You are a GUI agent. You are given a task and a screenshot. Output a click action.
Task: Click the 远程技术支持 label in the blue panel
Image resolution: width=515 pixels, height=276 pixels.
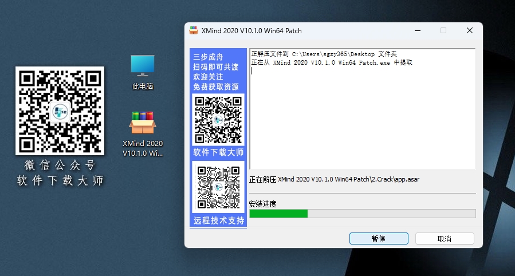(219, 220)
